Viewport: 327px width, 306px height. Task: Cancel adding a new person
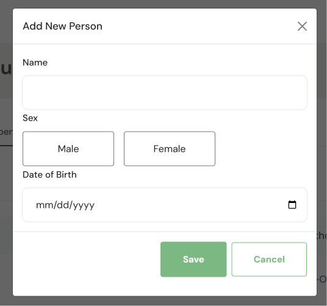269,259
